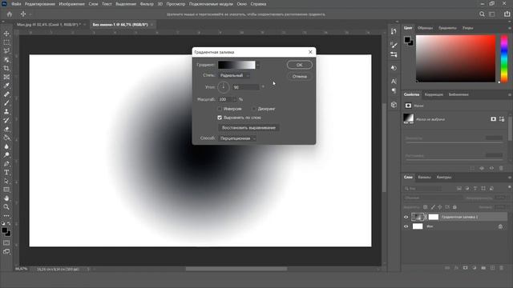Click the Share icon at top right
The height and width of the screenshot is (288, 513).
507,14
